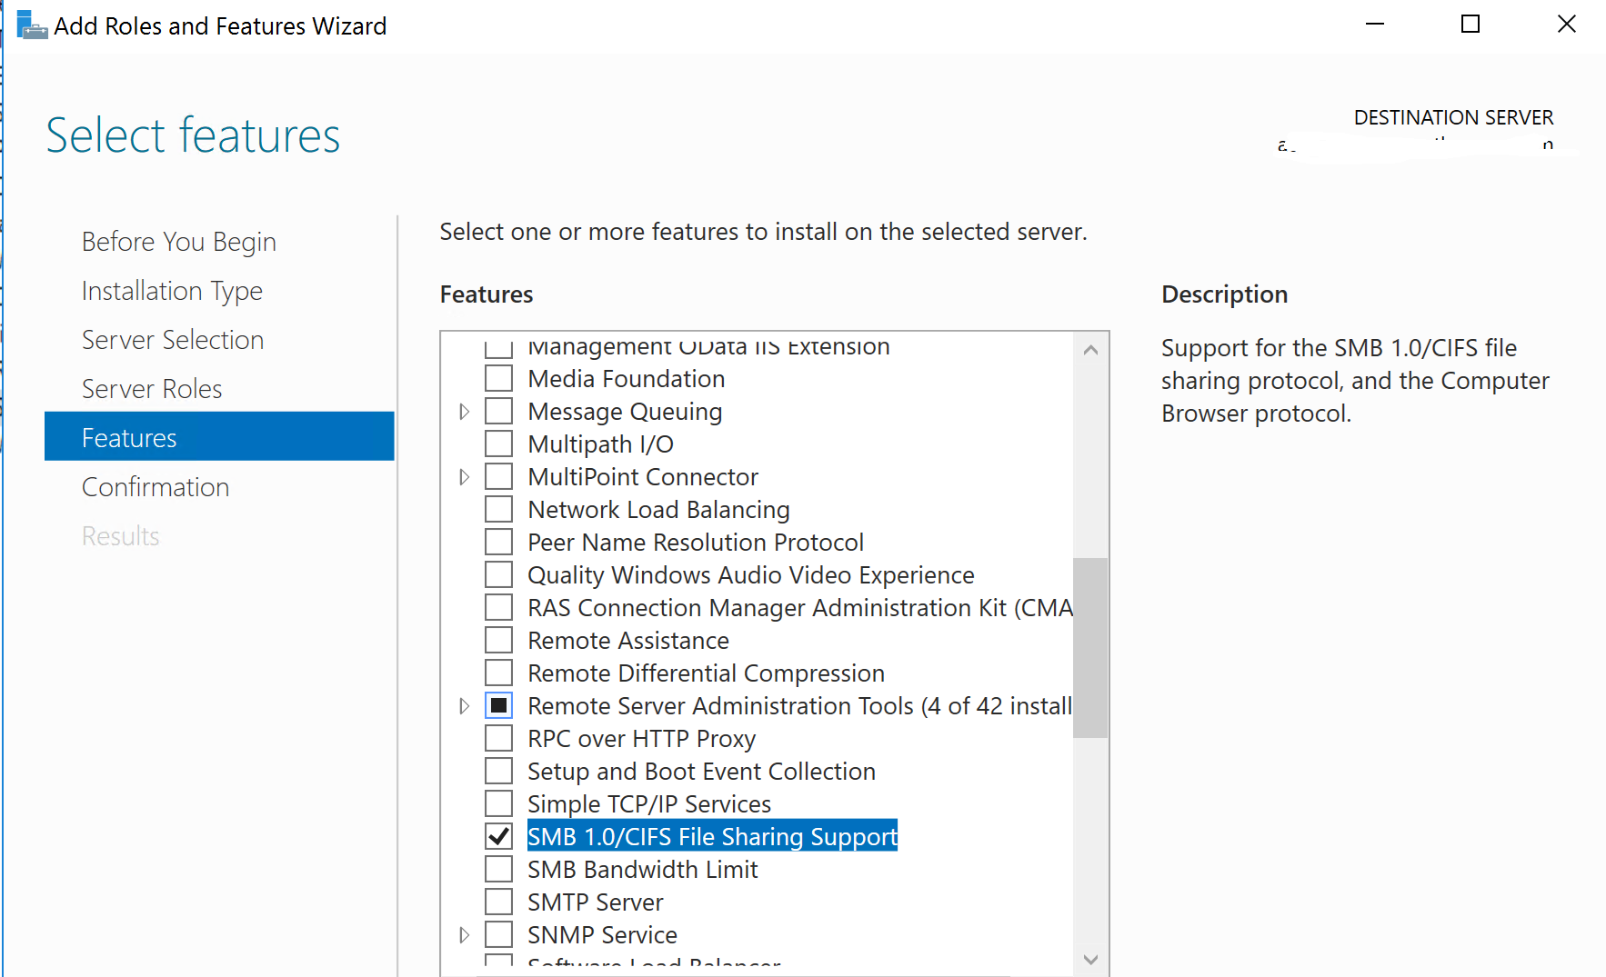
Task: Select Setup and Boot Event Collection text
Action: point(701,772)
